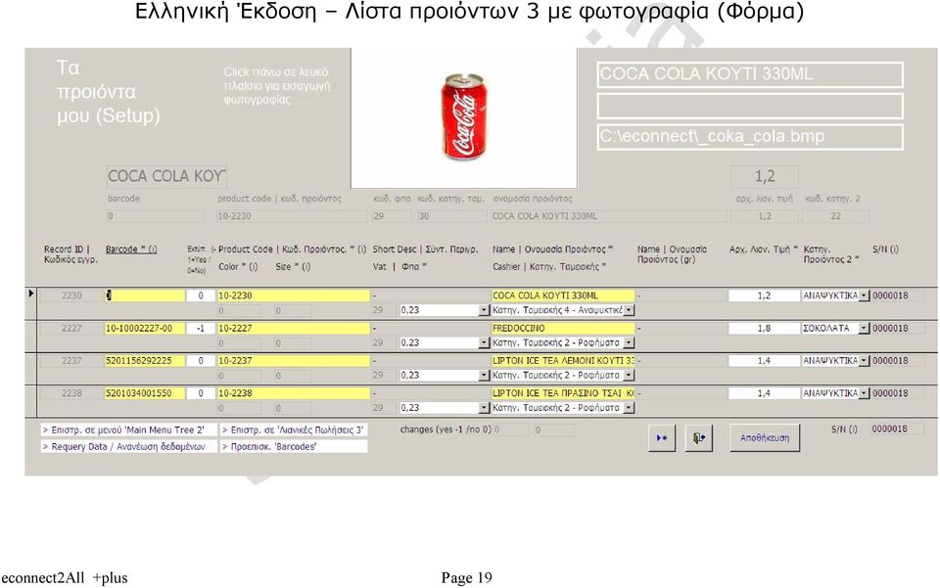Click the large 1,2 price display at top
Viewport: 940px width, 588px height.
(x=765, y=177)
